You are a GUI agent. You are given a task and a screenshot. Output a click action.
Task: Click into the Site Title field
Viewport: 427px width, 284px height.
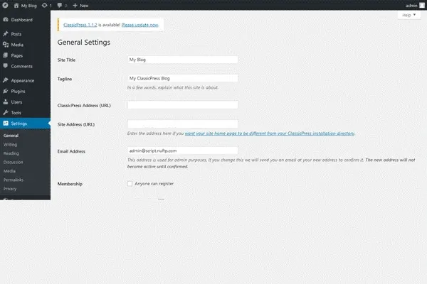point(182,60)
